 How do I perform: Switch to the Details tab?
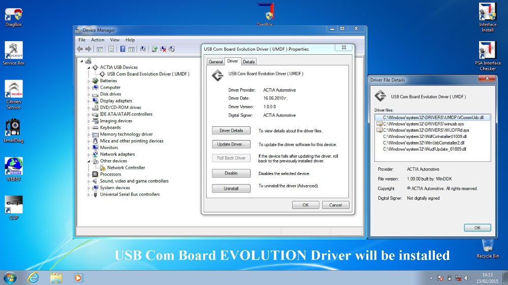(248, 62)
